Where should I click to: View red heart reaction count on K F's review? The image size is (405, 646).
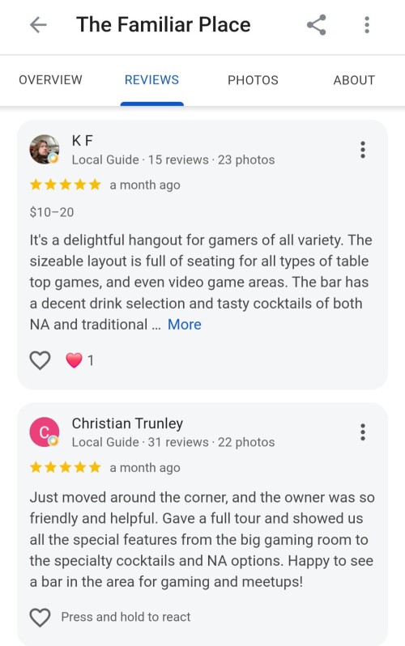click(x=79, y=360)
